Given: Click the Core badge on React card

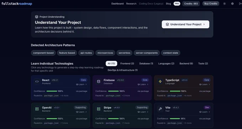Looking at the screenshot, I should [83, 80].
